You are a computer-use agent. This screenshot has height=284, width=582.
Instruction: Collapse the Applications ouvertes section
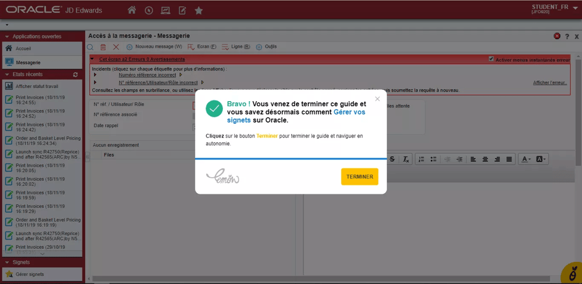point(7,36)
